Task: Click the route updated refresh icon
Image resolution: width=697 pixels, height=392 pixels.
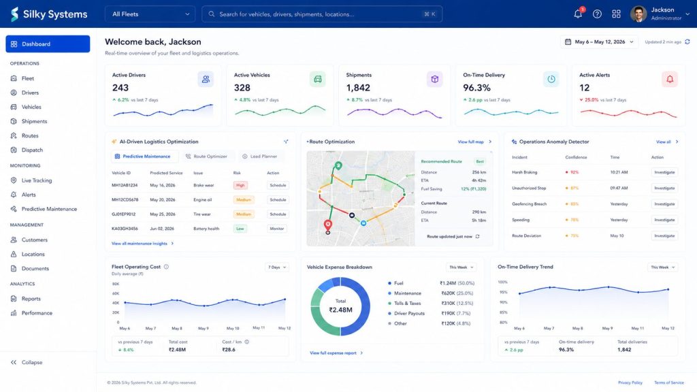Action: 477,236
